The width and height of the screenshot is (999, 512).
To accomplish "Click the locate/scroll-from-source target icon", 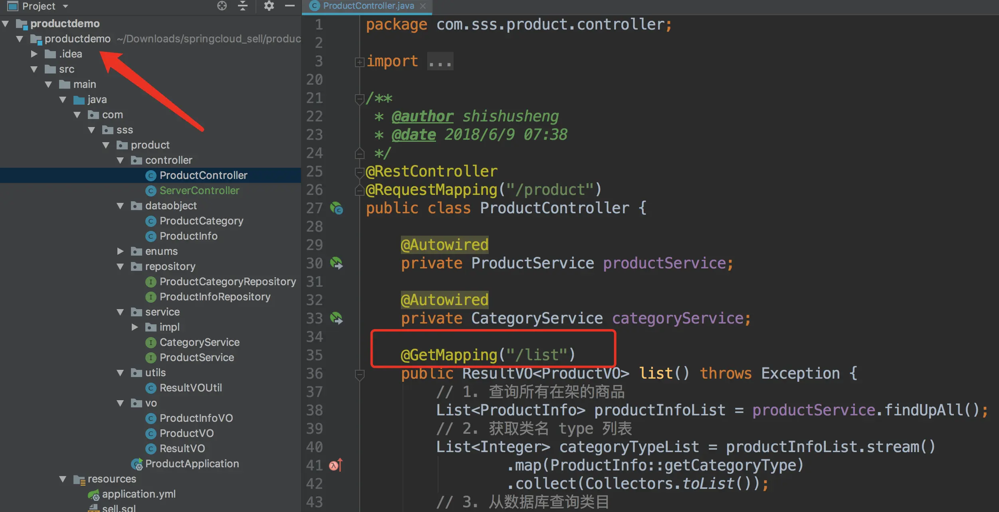I will (x=222, y=6).
